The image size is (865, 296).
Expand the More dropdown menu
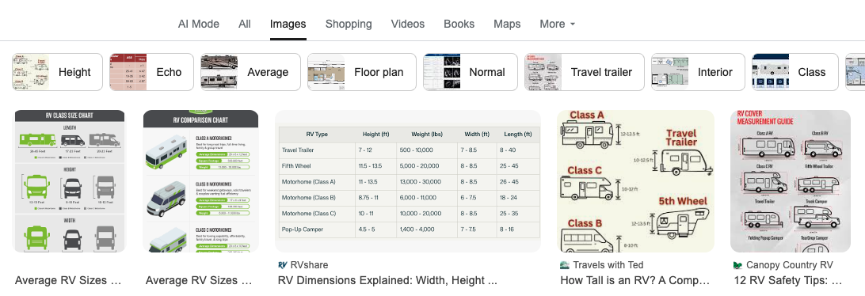tap(557, 25)
